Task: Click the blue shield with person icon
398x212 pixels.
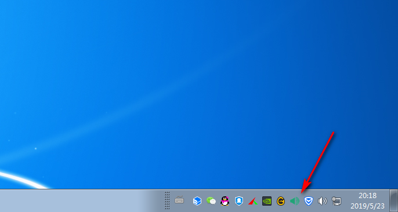Action: [x=239, y=201]
